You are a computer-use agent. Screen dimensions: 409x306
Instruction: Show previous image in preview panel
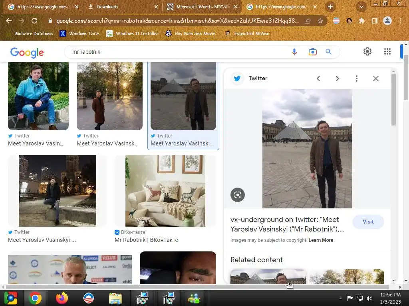click(318, 78)
